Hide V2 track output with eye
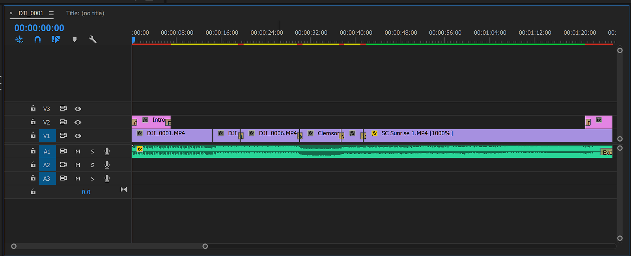 pyautogui.click(x=78, y=122)
